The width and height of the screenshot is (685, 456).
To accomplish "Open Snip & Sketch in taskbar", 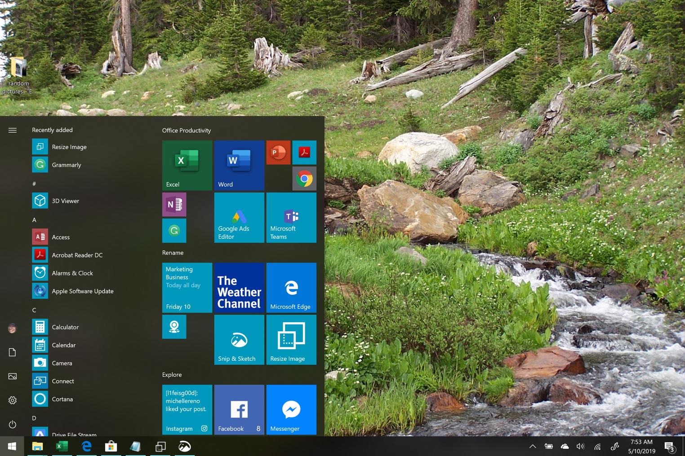I will pyautogui.click(x=185, y=446).
